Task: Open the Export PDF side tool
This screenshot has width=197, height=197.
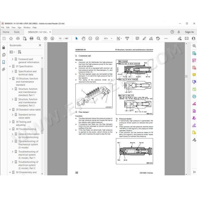Action: tap(194, 53)
